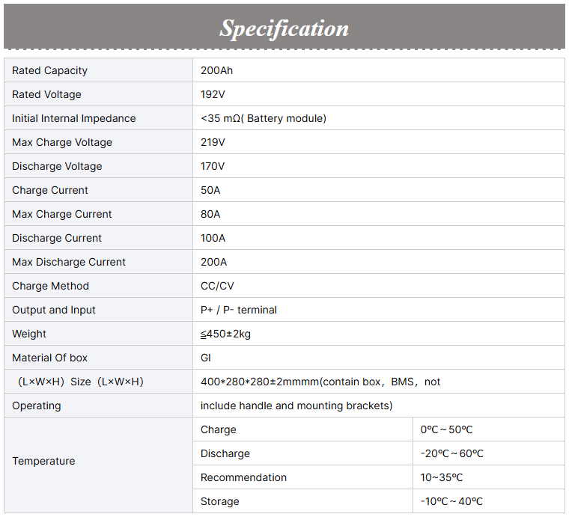Click the 192V rated voltage value
This screenshot has width=572, height=517.
pyautogui.click(x=213, y=94)
